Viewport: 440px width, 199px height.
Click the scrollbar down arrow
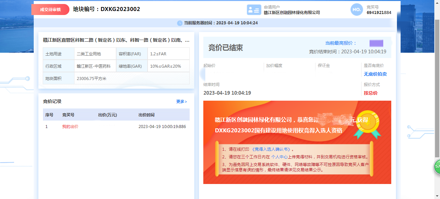tap(437, 196)
